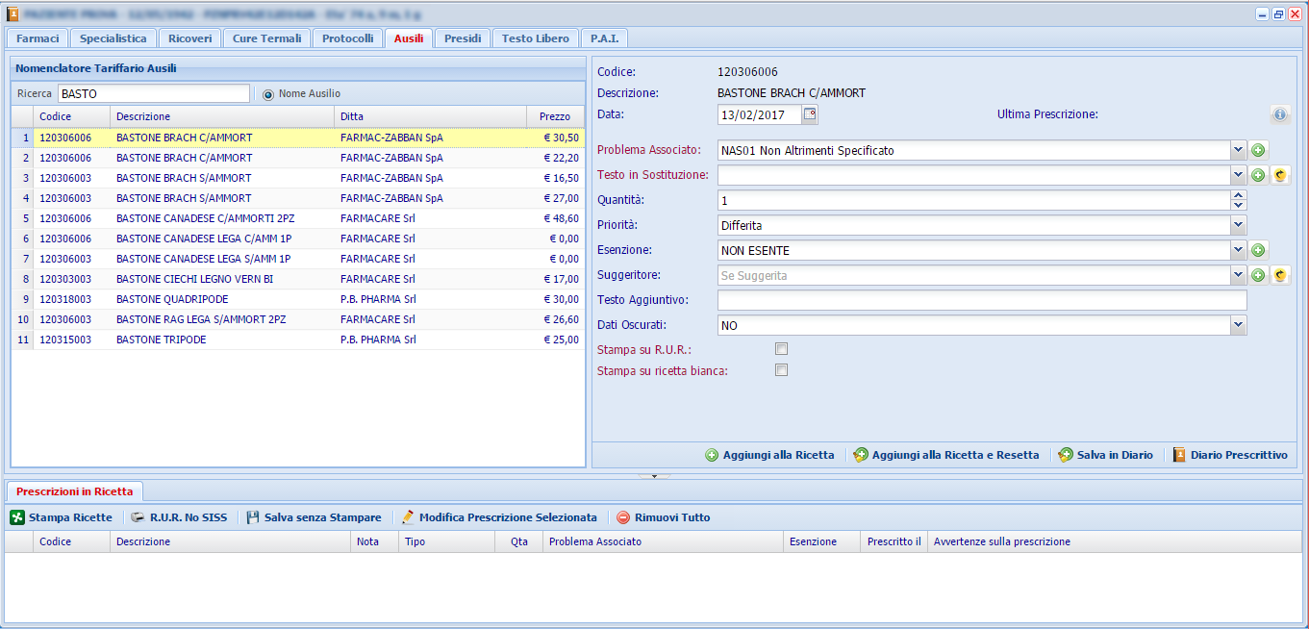Select the Nome Ausilio radio button
The width and height of the screenshot is (1309, 629).
(268, 94)
